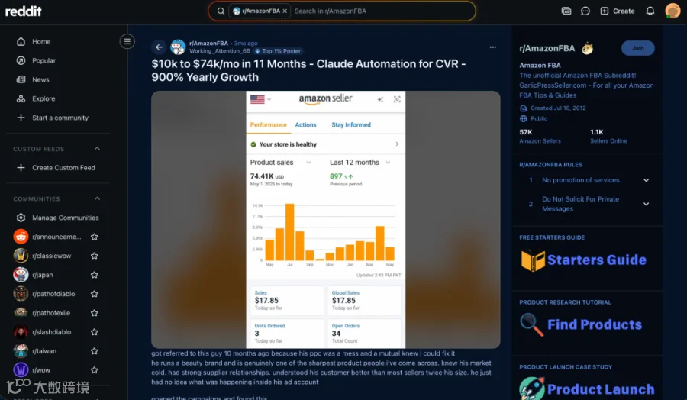687x400 pixels.
Task: Open the Find Products banner
Action: click(582, 324)
